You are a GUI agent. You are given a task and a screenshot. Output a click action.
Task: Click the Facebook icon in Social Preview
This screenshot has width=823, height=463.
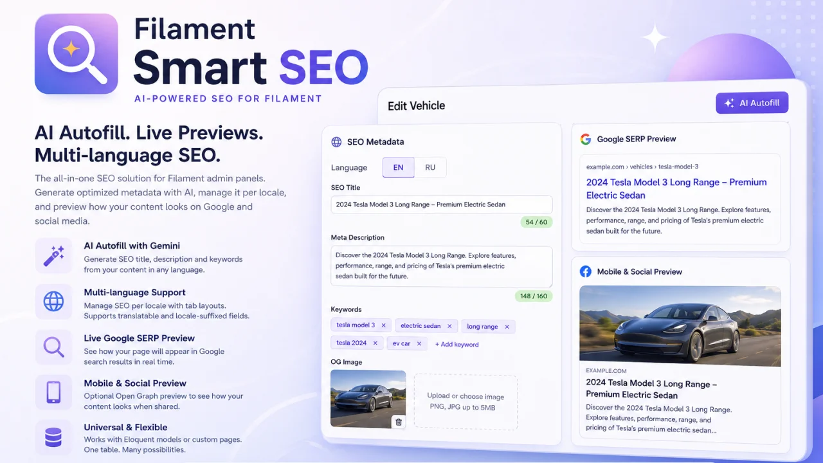tap(586, 271)
